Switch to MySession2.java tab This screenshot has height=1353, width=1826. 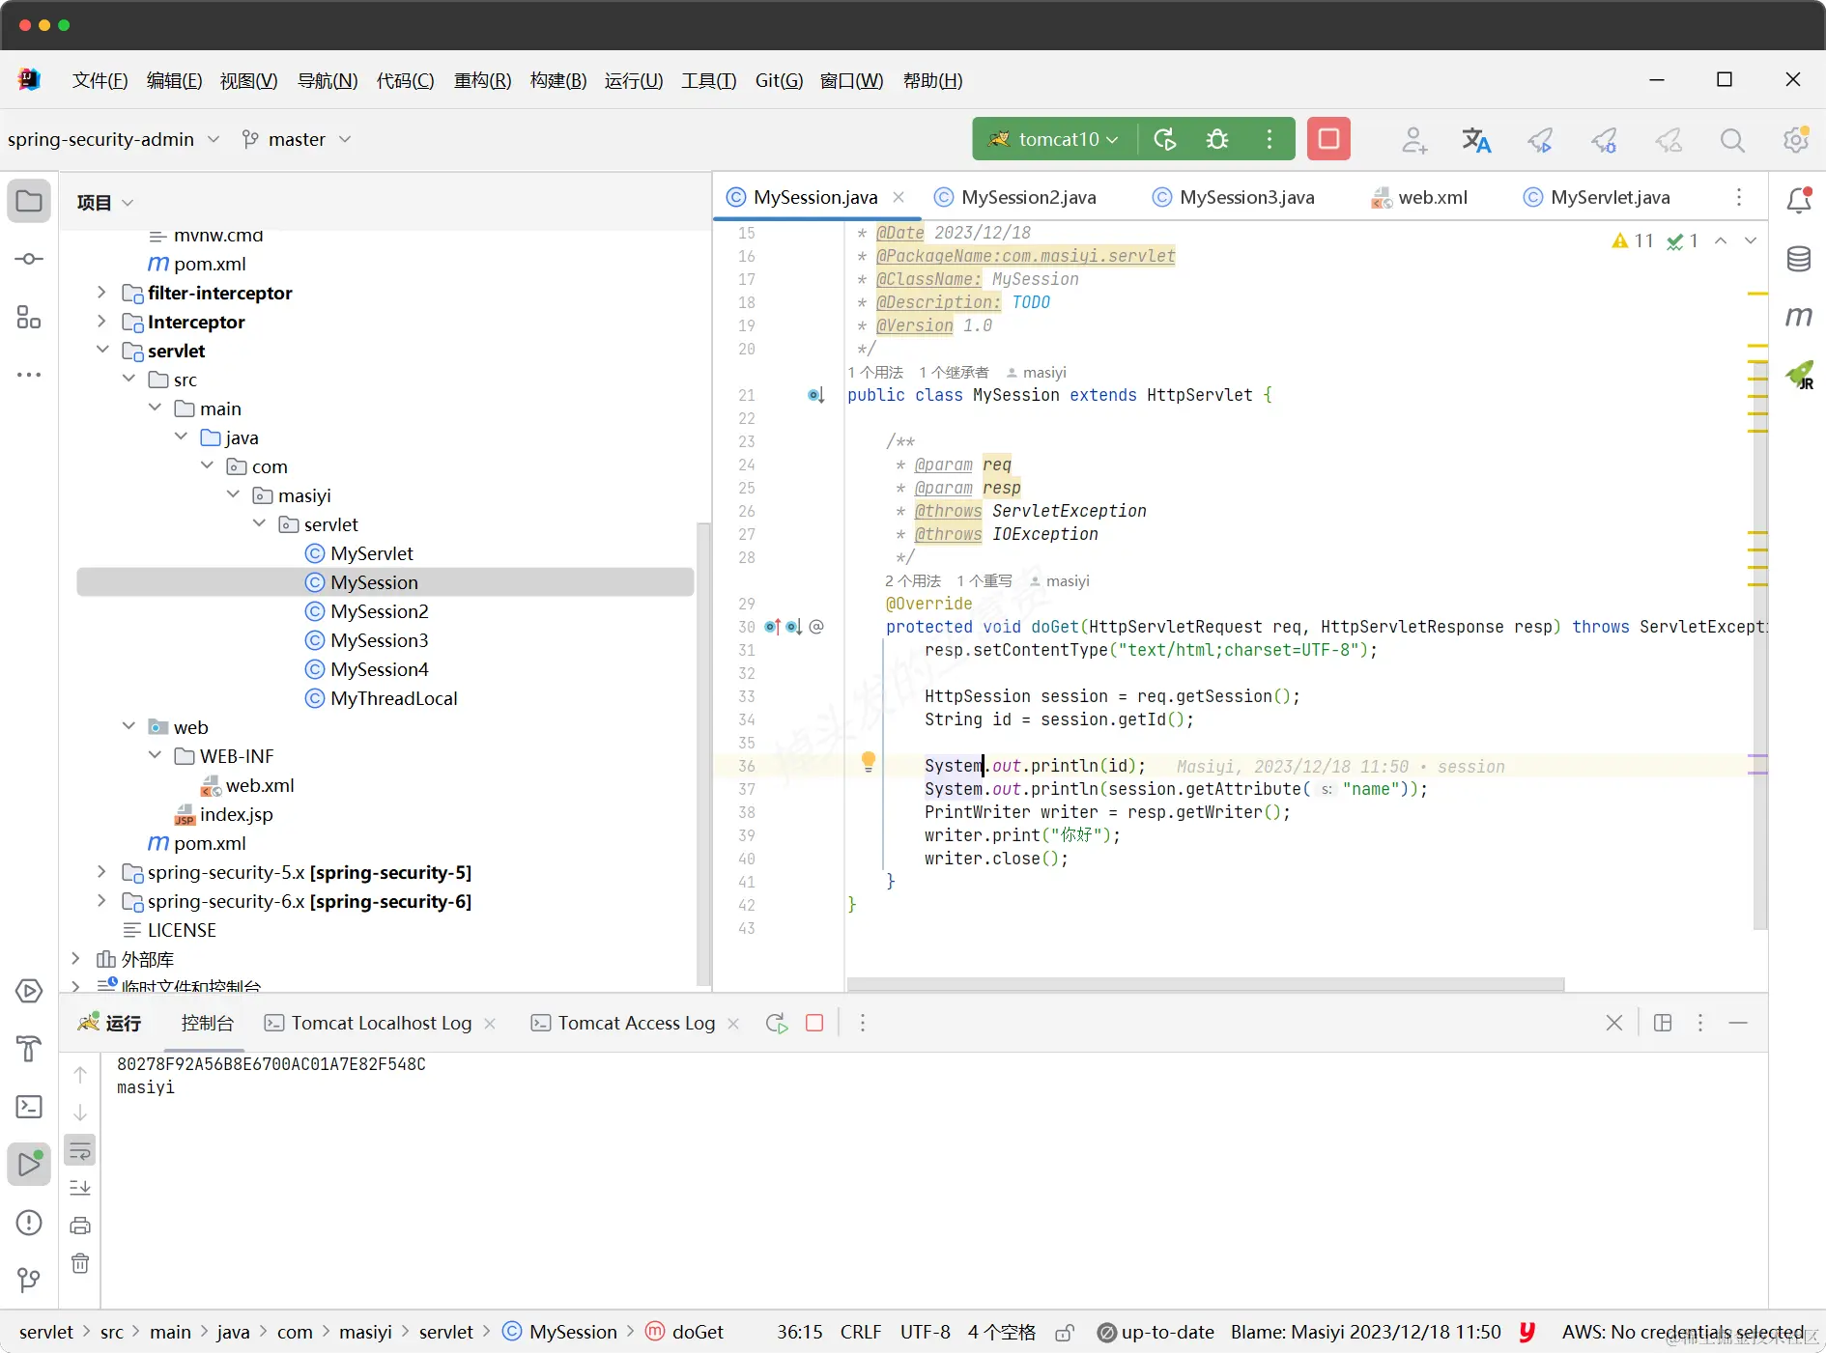pos(1014,197)
